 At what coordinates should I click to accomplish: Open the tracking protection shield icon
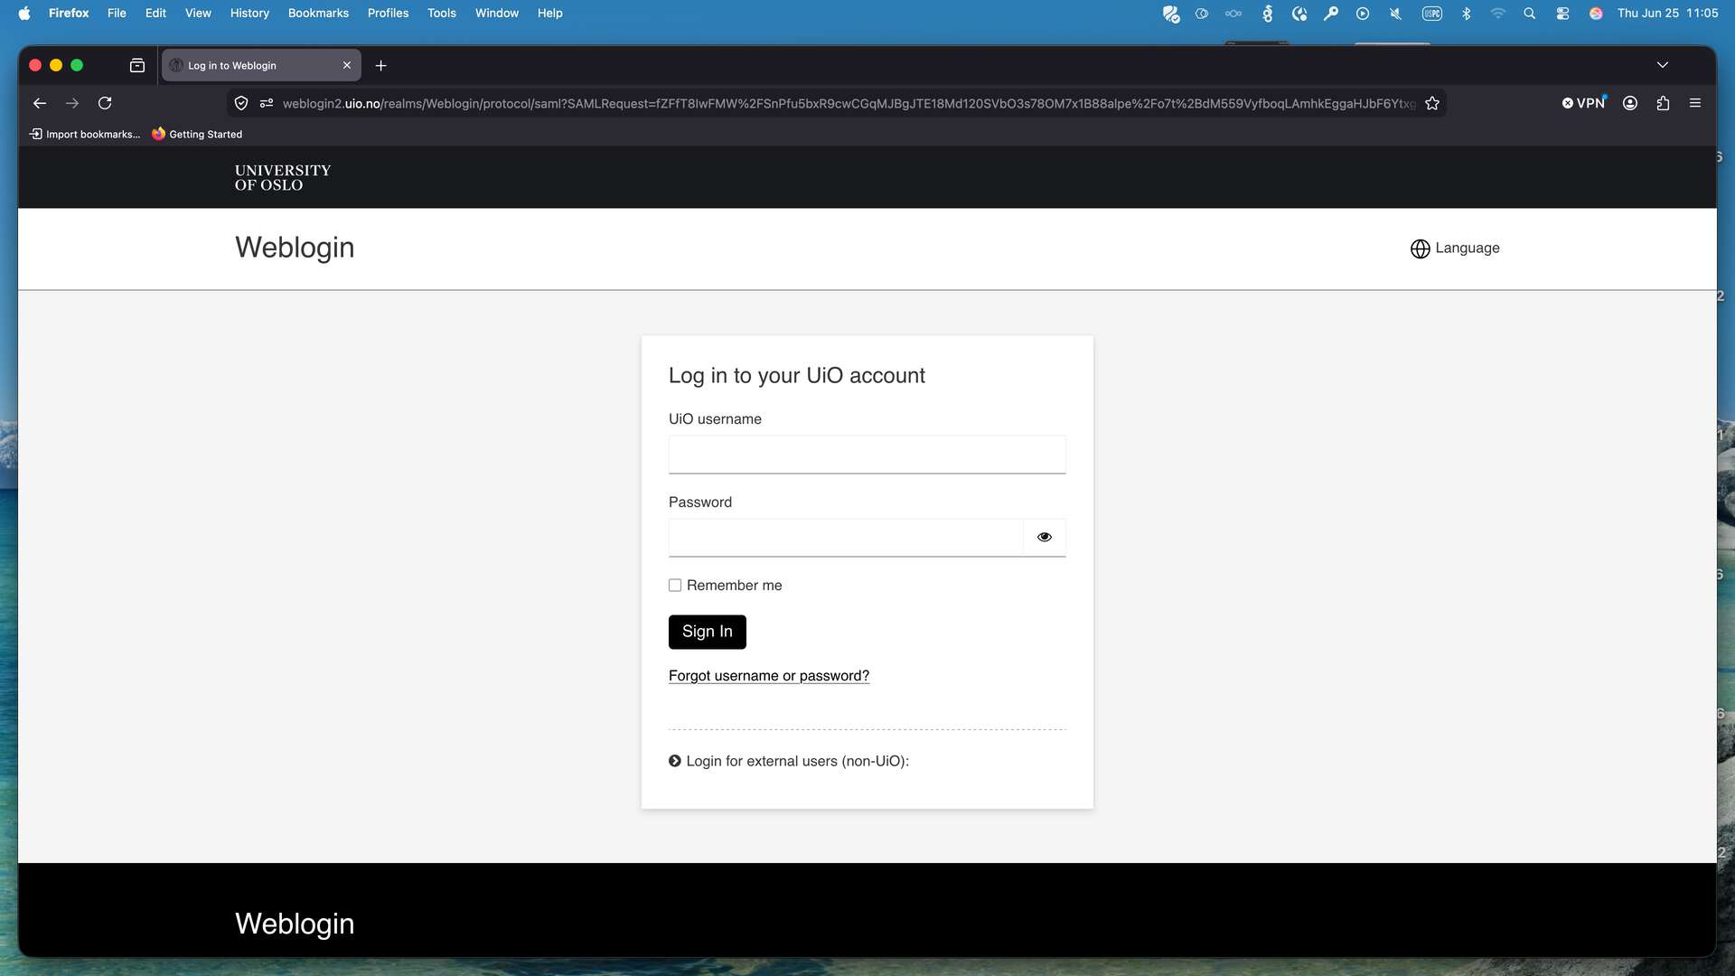[x=241, y=104]
